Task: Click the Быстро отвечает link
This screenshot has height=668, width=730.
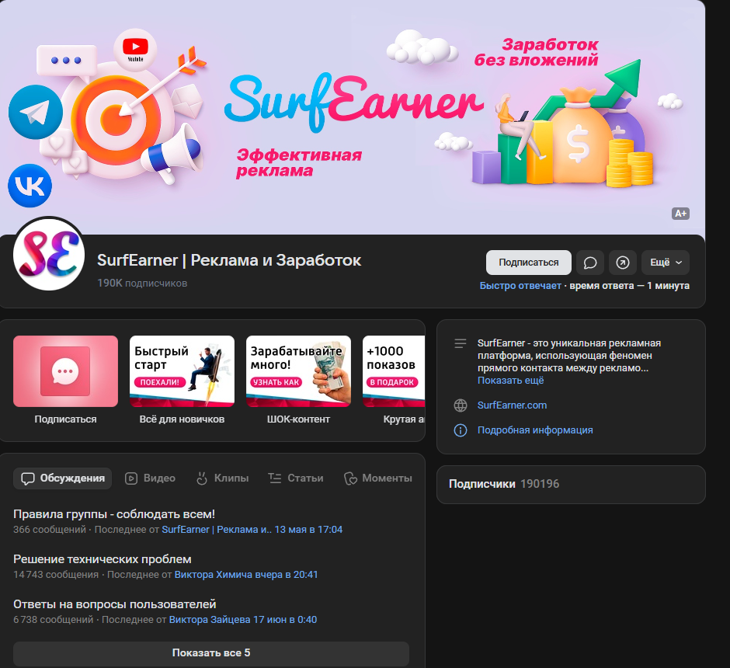Action: 520,286
